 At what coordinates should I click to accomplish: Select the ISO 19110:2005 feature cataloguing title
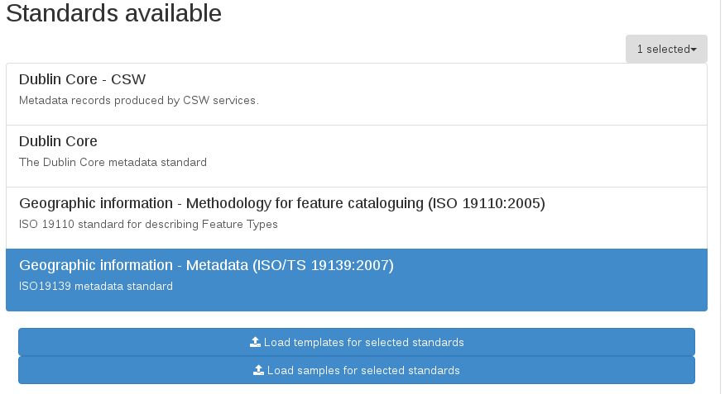click(281, 203)
